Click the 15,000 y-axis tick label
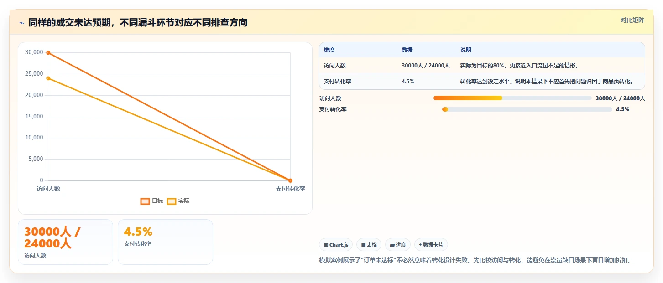663x283 pixels. [34, 117]
